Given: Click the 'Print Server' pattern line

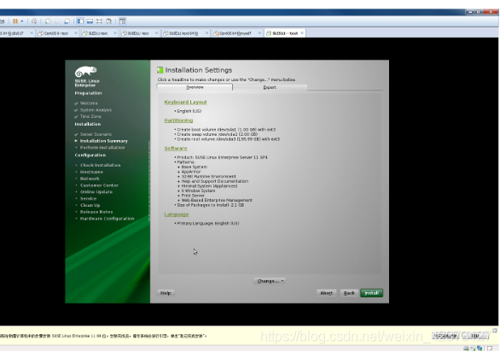Looking at the screenshot, I should [x=193, y=196].
